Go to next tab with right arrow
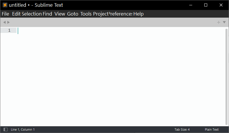This screenshot has height=133, width=229. tap(9, 22)
